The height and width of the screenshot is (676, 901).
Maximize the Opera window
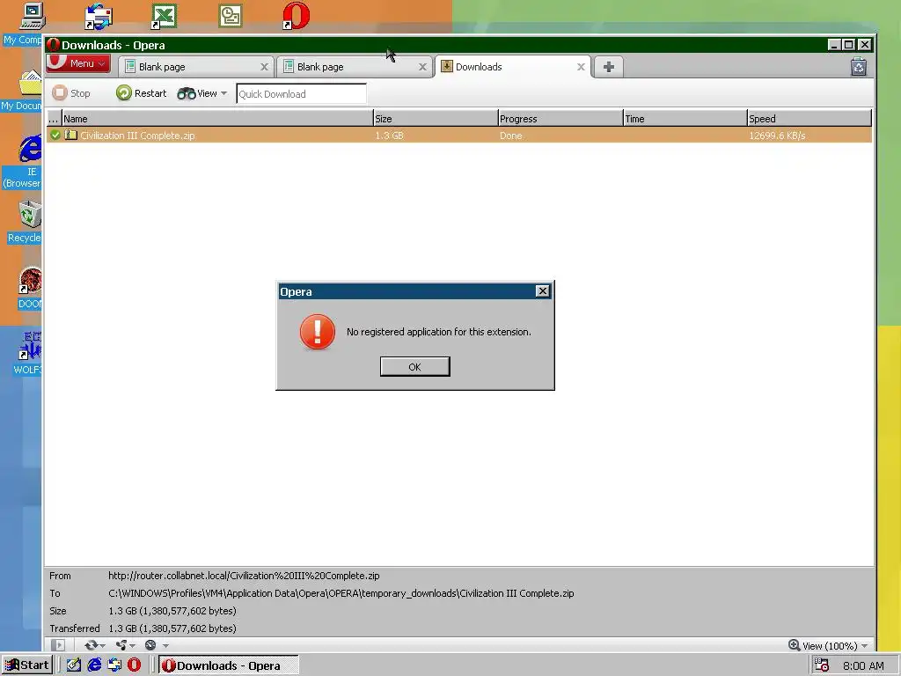849,44
